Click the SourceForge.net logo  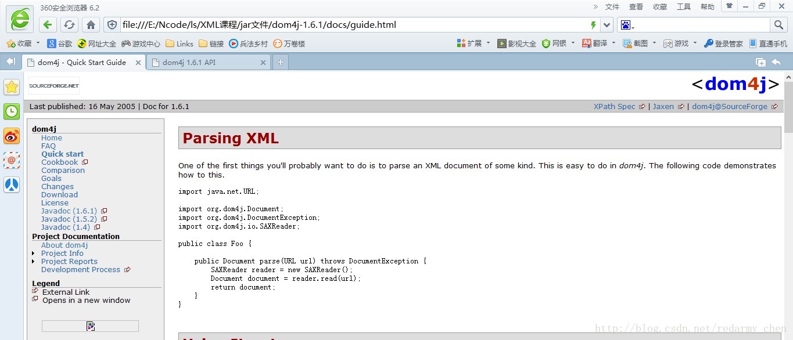pos(54,86)
